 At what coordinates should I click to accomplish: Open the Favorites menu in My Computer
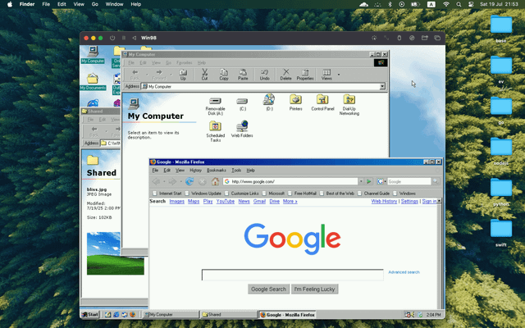coord(184,62)
